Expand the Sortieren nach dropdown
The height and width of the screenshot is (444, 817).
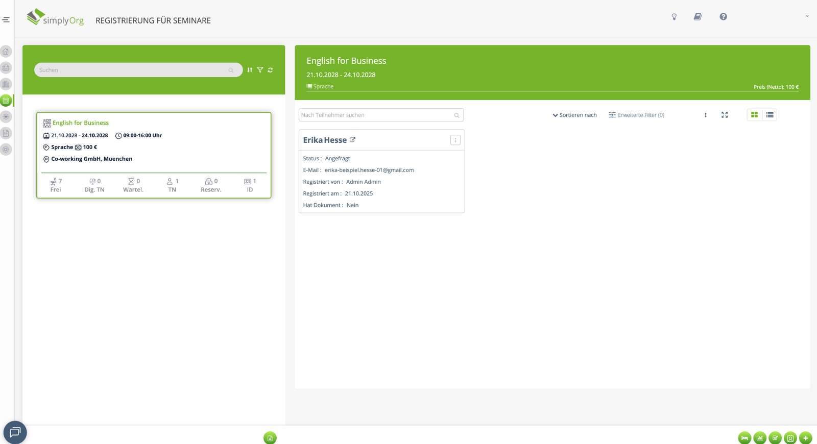click(x=574, y=115)
